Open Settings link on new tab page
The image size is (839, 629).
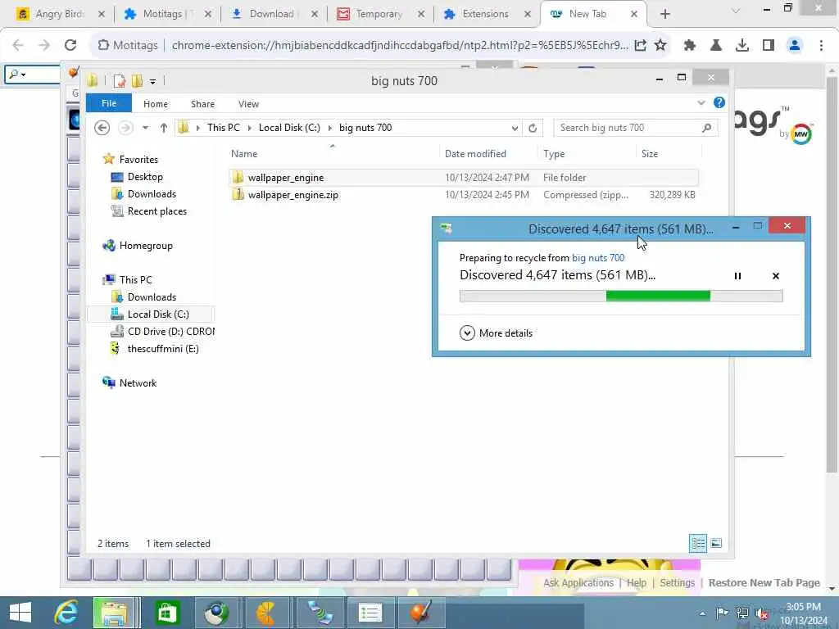pyautogui.click(x=677, y=583)
